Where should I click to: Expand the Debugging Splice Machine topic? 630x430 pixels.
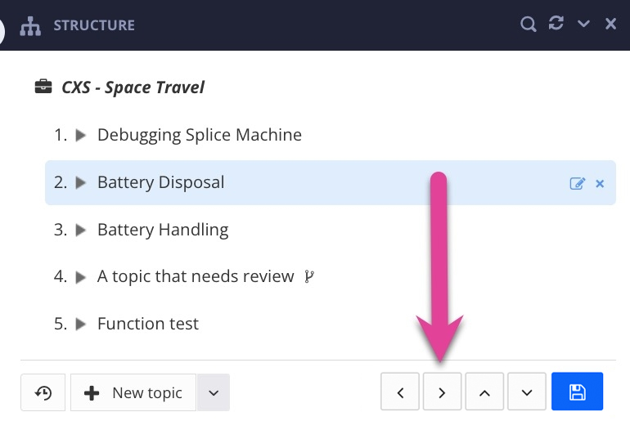81,136
